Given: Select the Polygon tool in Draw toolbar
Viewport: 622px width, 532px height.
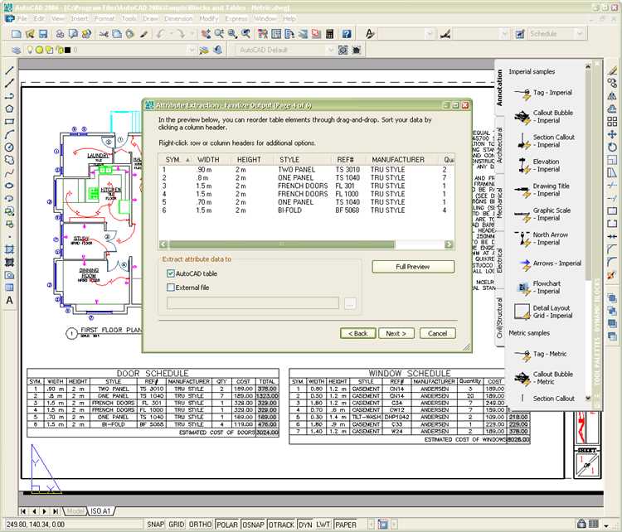Looking at the screenshot, I should click(9, 109).
